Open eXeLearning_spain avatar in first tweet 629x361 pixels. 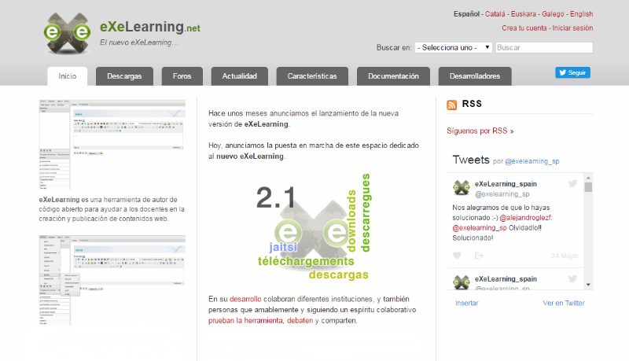click(x=462, y=188)
